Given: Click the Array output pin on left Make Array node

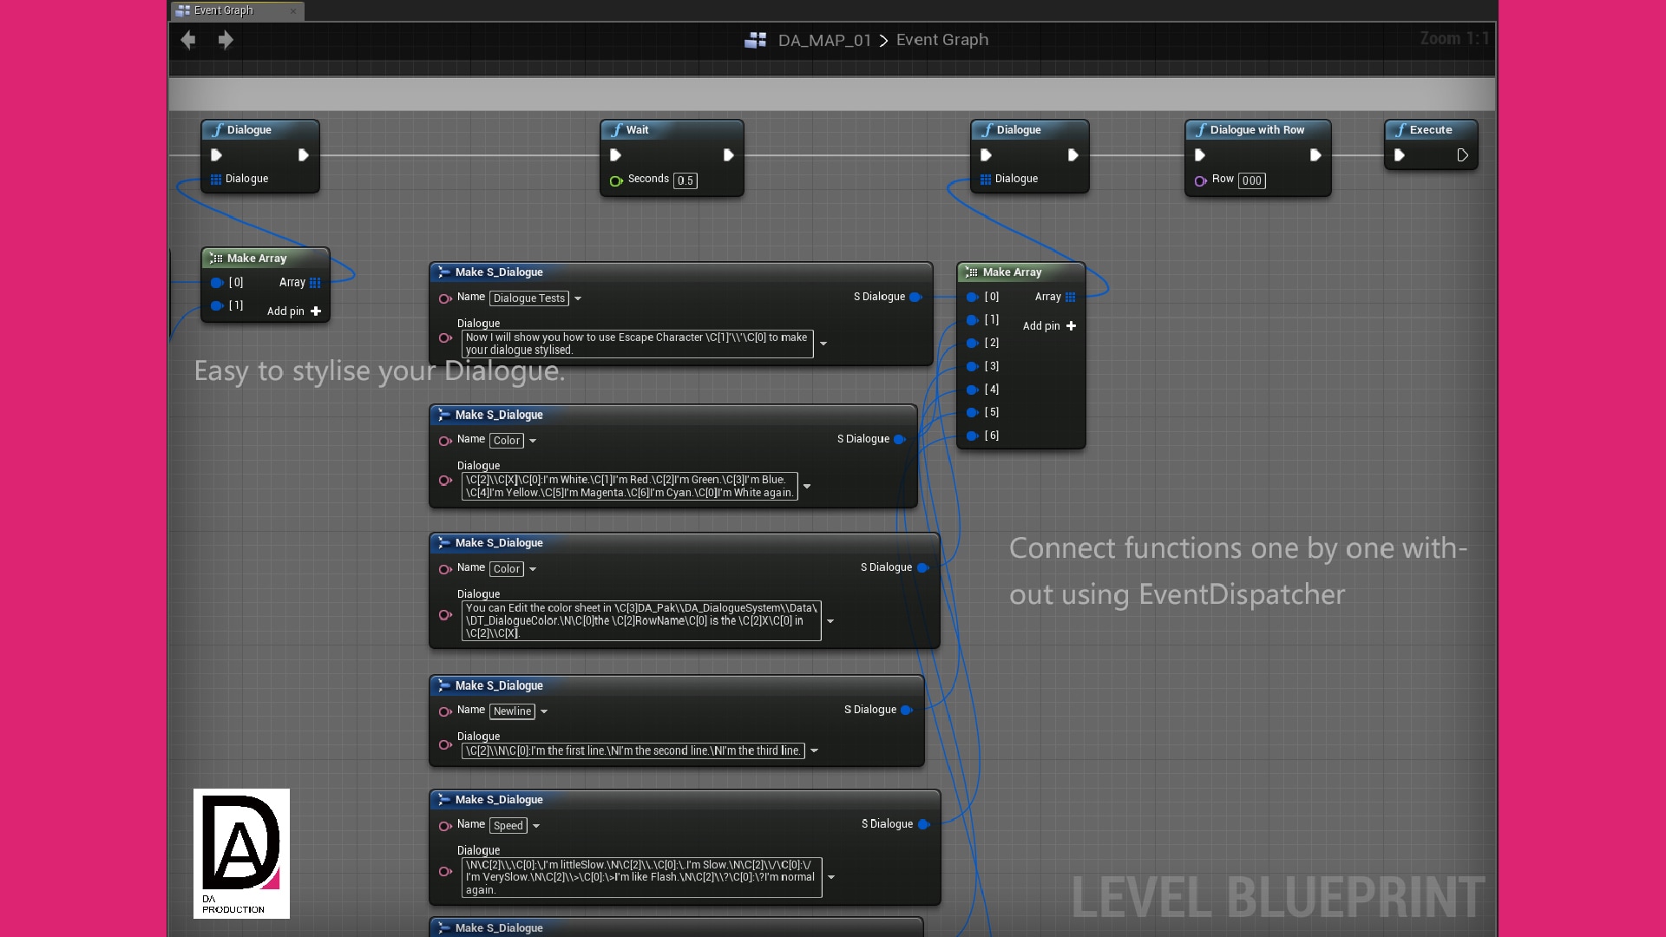Looking at the screenshot, I should (x=315, y=282).
